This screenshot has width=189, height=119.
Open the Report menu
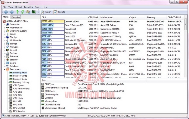pos(18,7)
